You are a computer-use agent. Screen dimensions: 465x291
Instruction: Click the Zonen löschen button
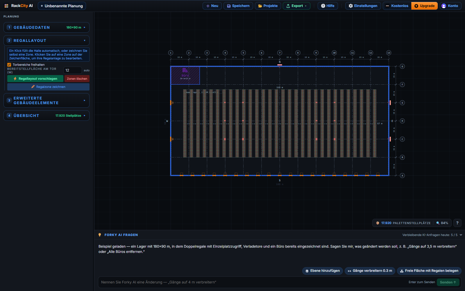(x=77, y=79)
